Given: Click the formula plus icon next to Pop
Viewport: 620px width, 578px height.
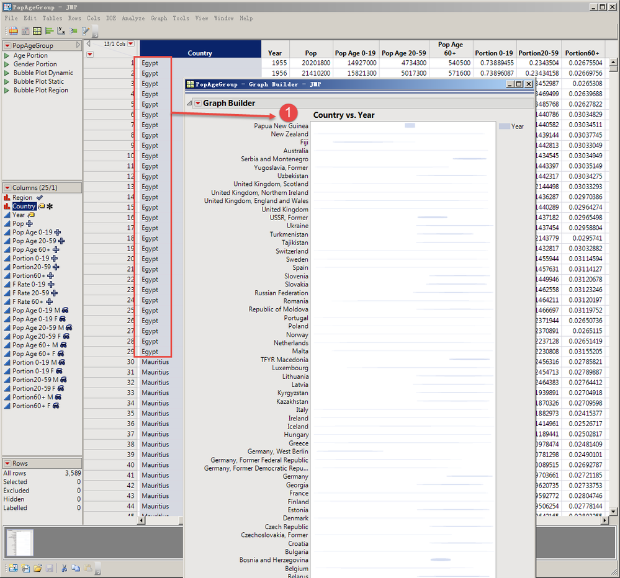Looking at the screenshot, I should tap(29, 224).
